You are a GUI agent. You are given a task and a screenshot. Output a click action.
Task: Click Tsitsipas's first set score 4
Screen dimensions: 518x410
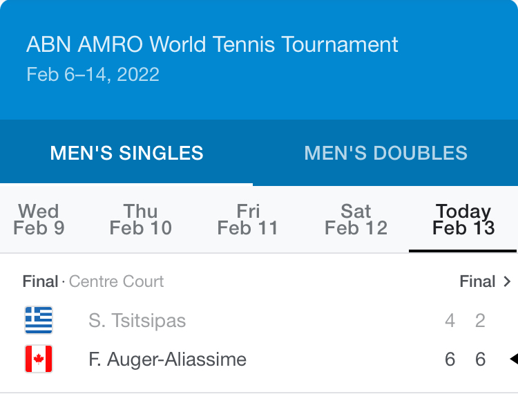pos(450,321)
